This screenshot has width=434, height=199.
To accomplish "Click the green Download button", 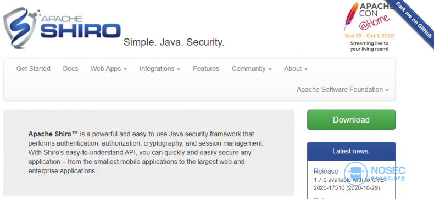I will click(x=351, y=120).
